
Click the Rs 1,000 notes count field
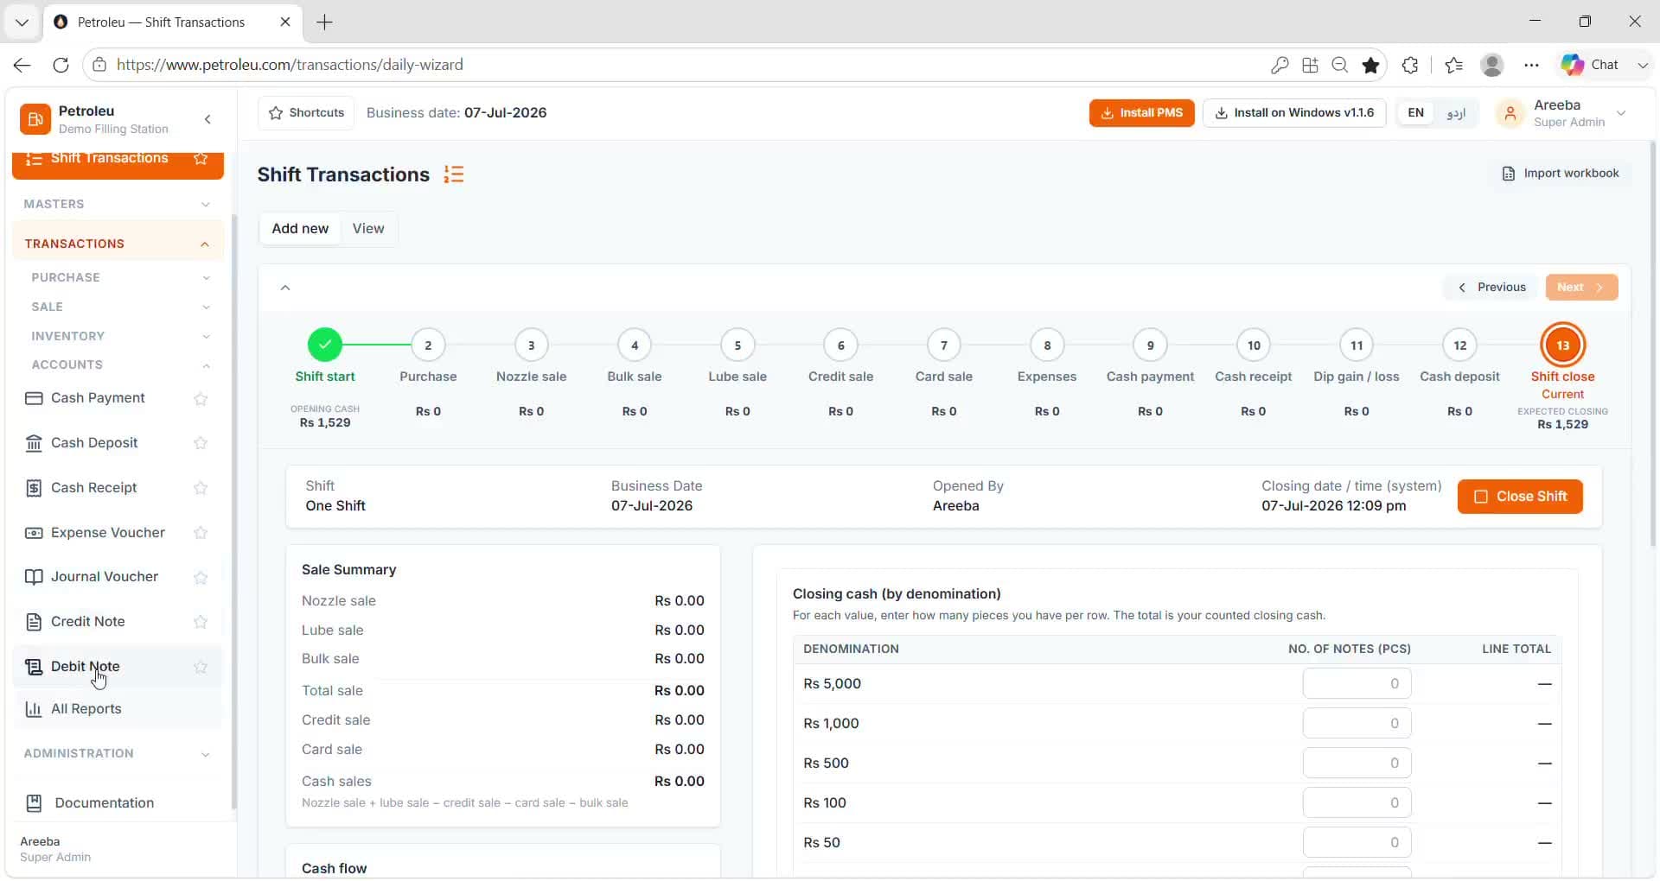(x=1357, y=724)
